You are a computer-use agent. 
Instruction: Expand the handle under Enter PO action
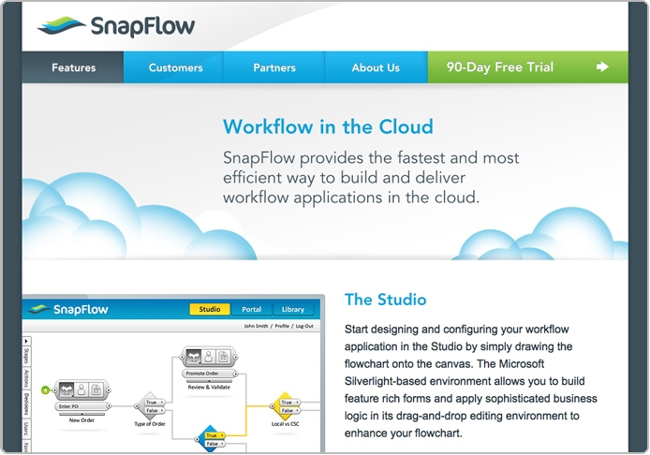coord(82,414)
